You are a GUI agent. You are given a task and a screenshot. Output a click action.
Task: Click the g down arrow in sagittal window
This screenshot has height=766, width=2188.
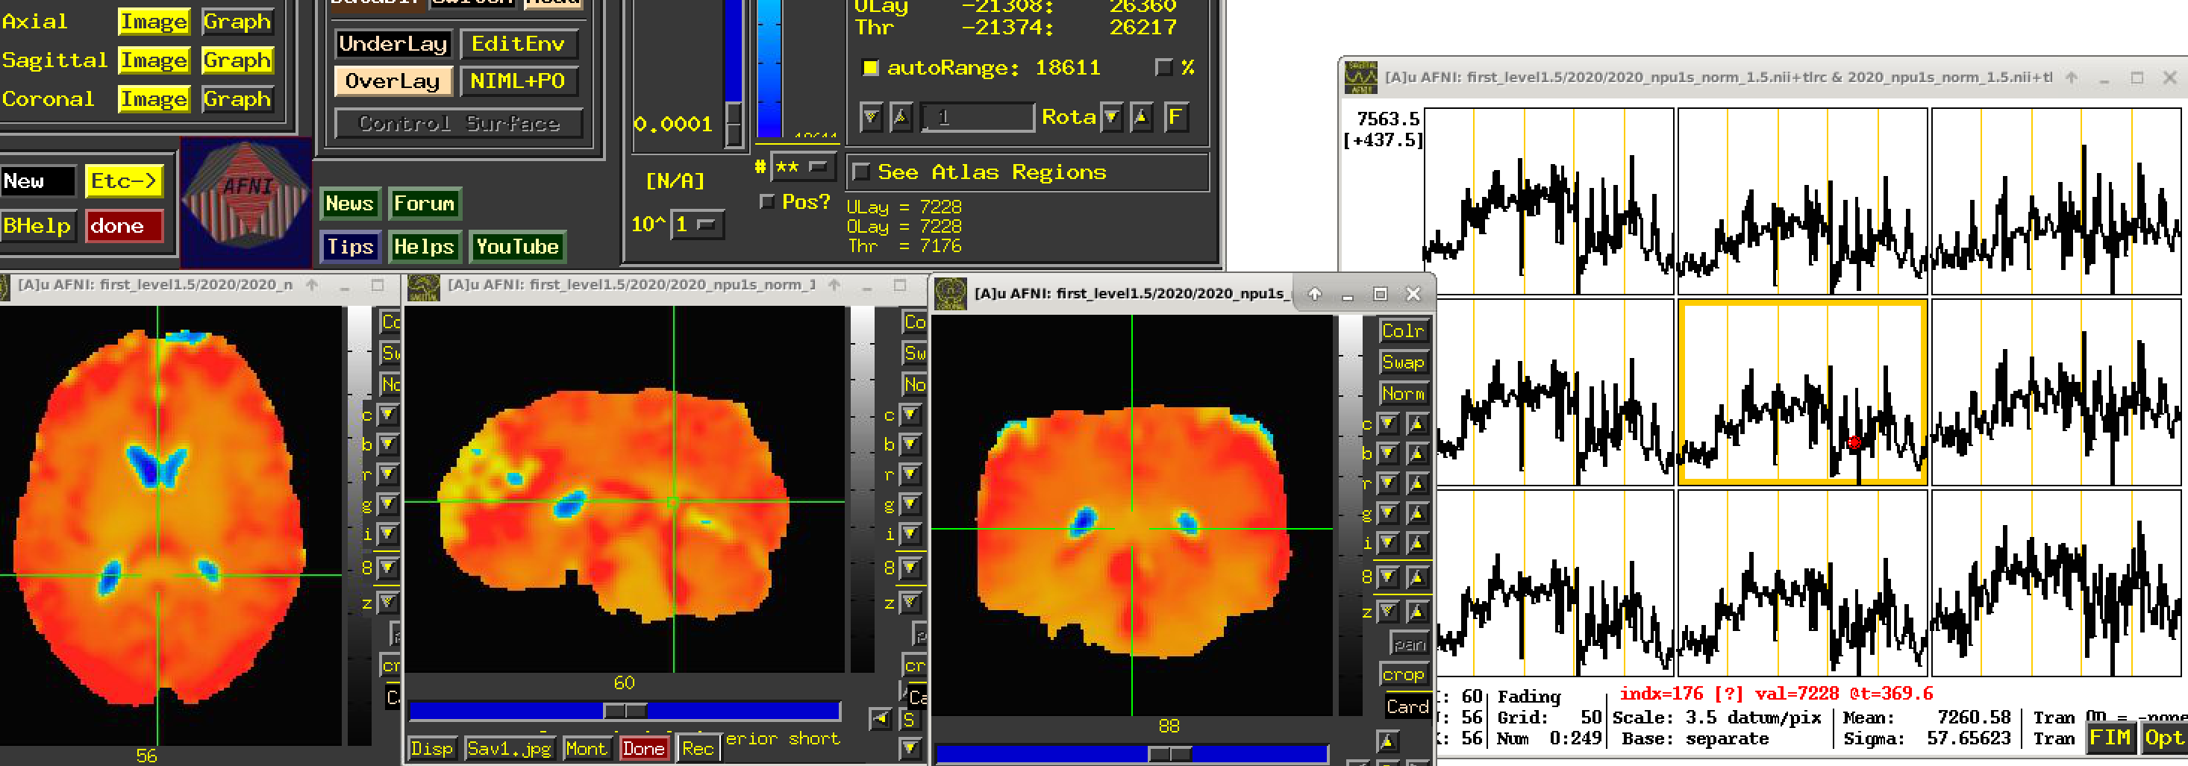point(910,504)
